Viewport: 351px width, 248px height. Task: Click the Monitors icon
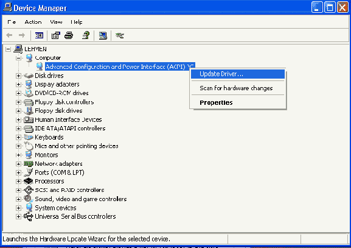pos(29,155)
